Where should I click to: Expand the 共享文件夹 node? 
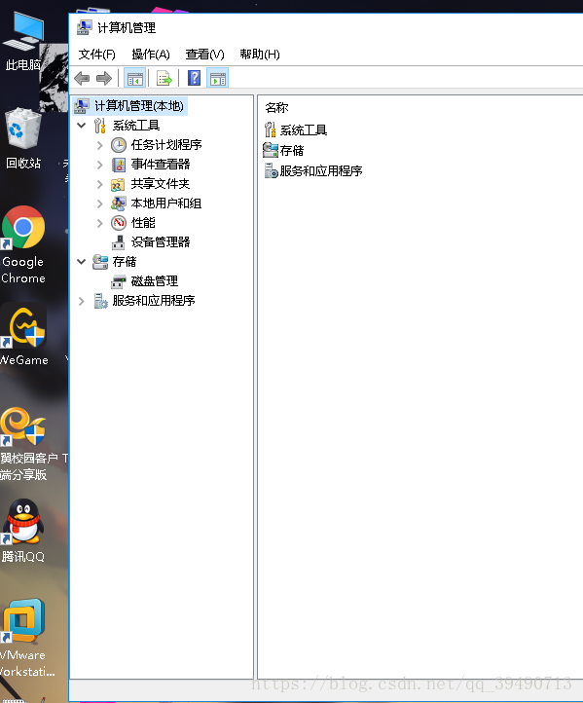click(100, 184)
